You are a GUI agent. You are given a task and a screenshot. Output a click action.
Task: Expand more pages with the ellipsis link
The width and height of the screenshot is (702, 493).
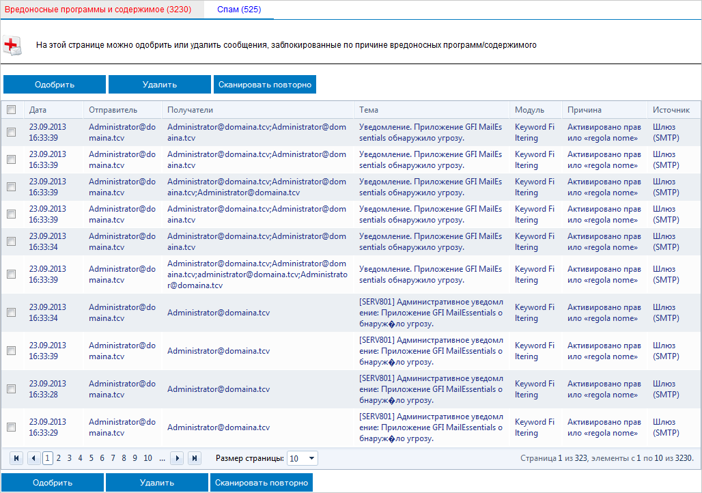click(162, 458)
